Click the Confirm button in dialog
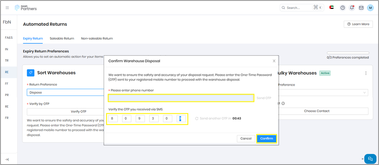379x165 pixels. pyautogui.click(x=266, y=139)
